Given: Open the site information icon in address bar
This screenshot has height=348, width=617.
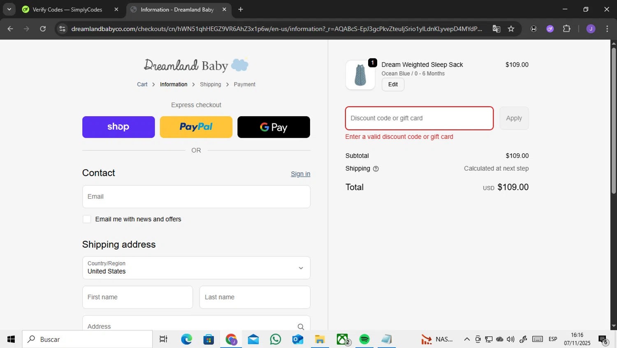Looking at the screenshot, I should [62, 29].
